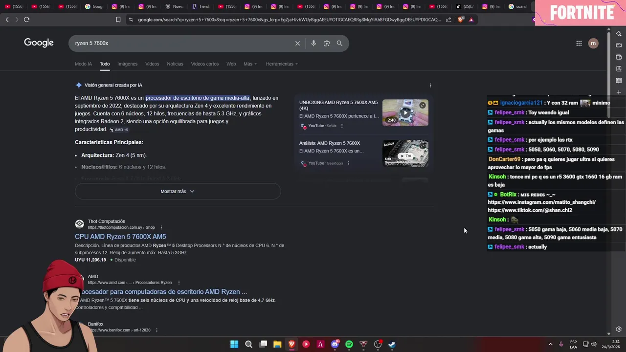Open OBS Studio from the taskbar

pyautogui.click(x=378, y=344)
